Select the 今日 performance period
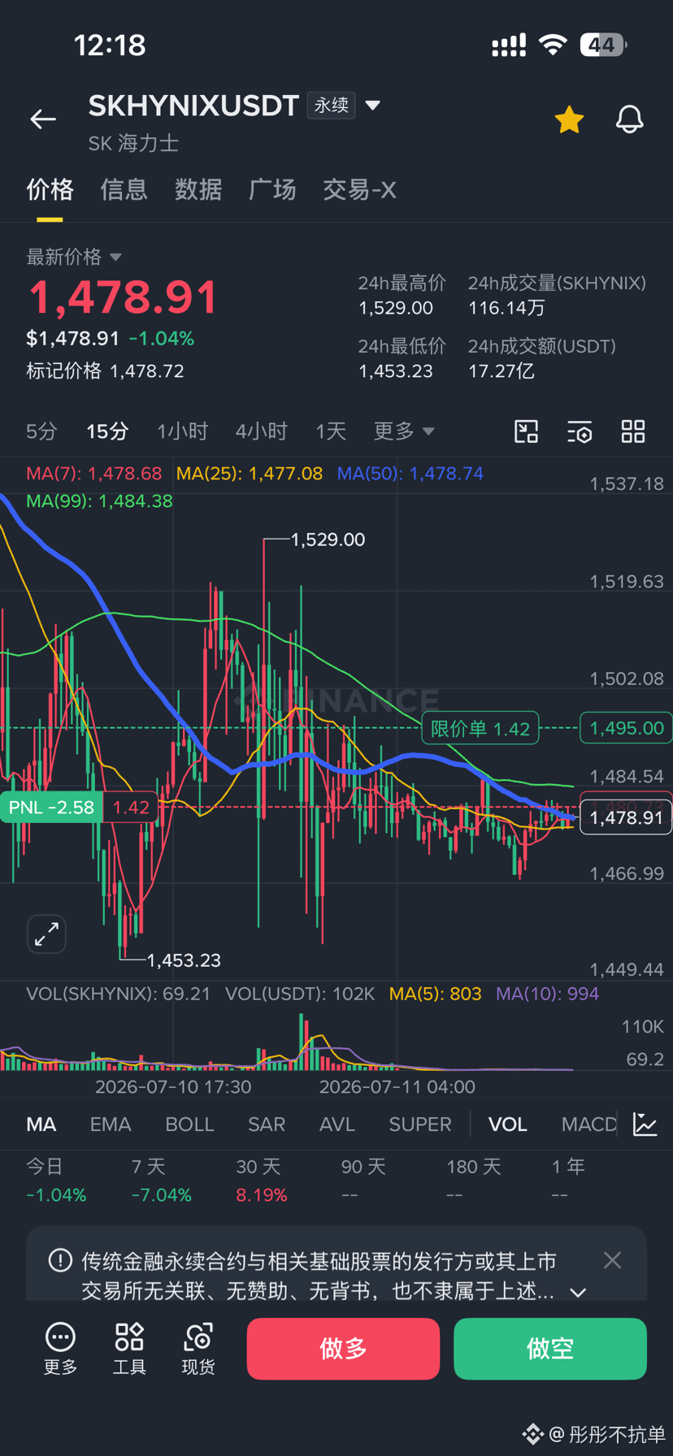This screenshot has height=1456, width=673. (56, 1181)
